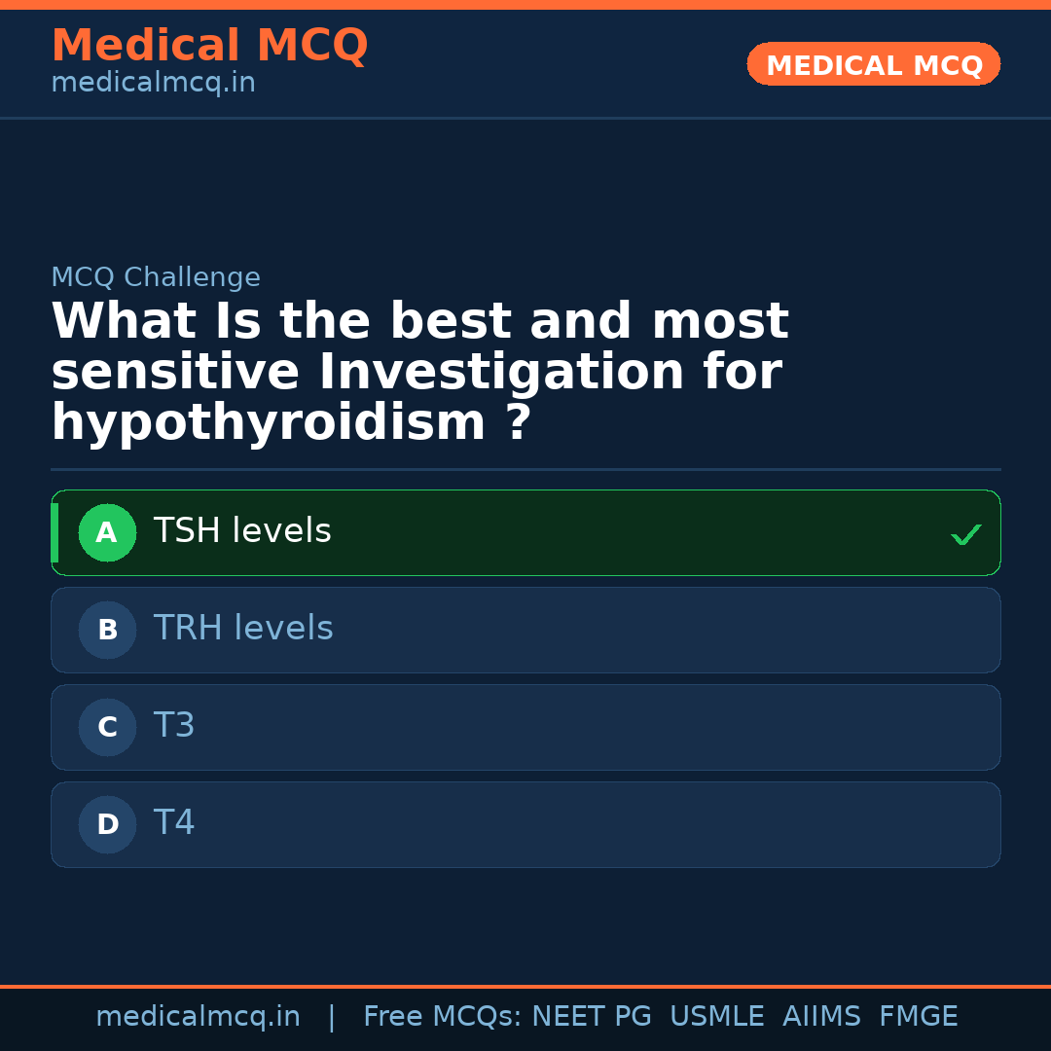Click the orange MEDICAL MCQ badge
The width and height of the screenshot is (1051, 1051).
[873, 65]
